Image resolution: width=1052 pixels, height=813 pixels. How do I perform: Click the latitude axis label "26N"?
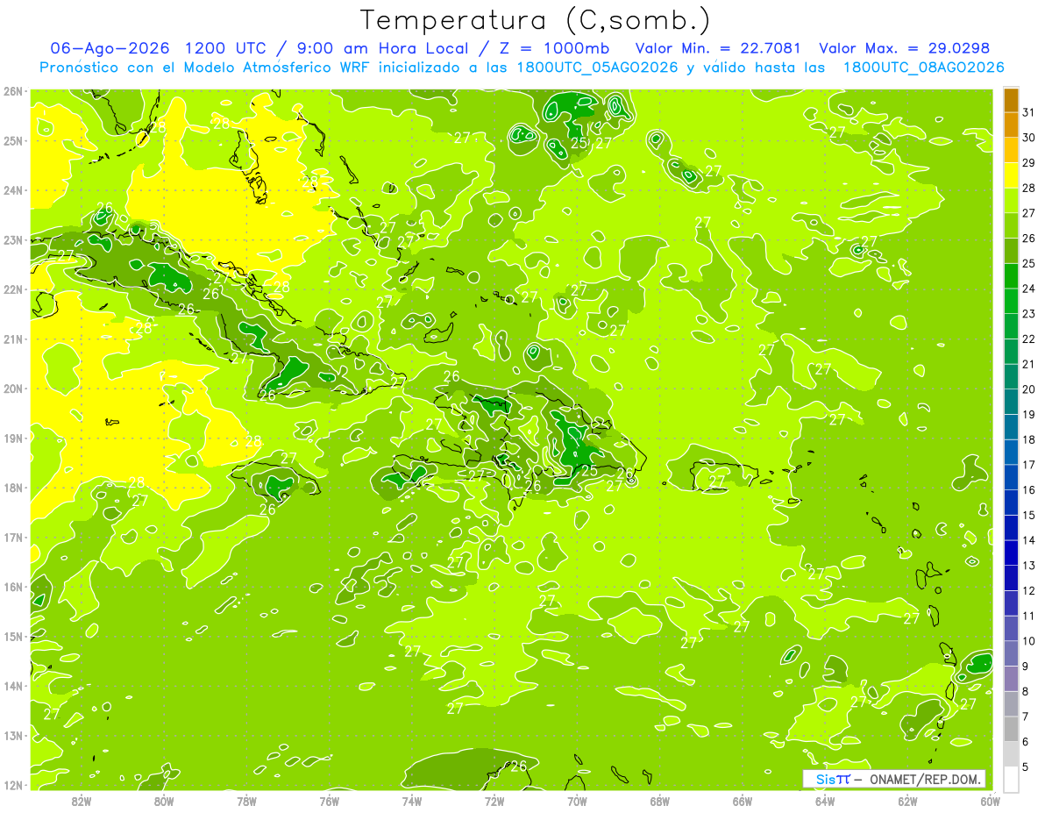coord(12,91)
